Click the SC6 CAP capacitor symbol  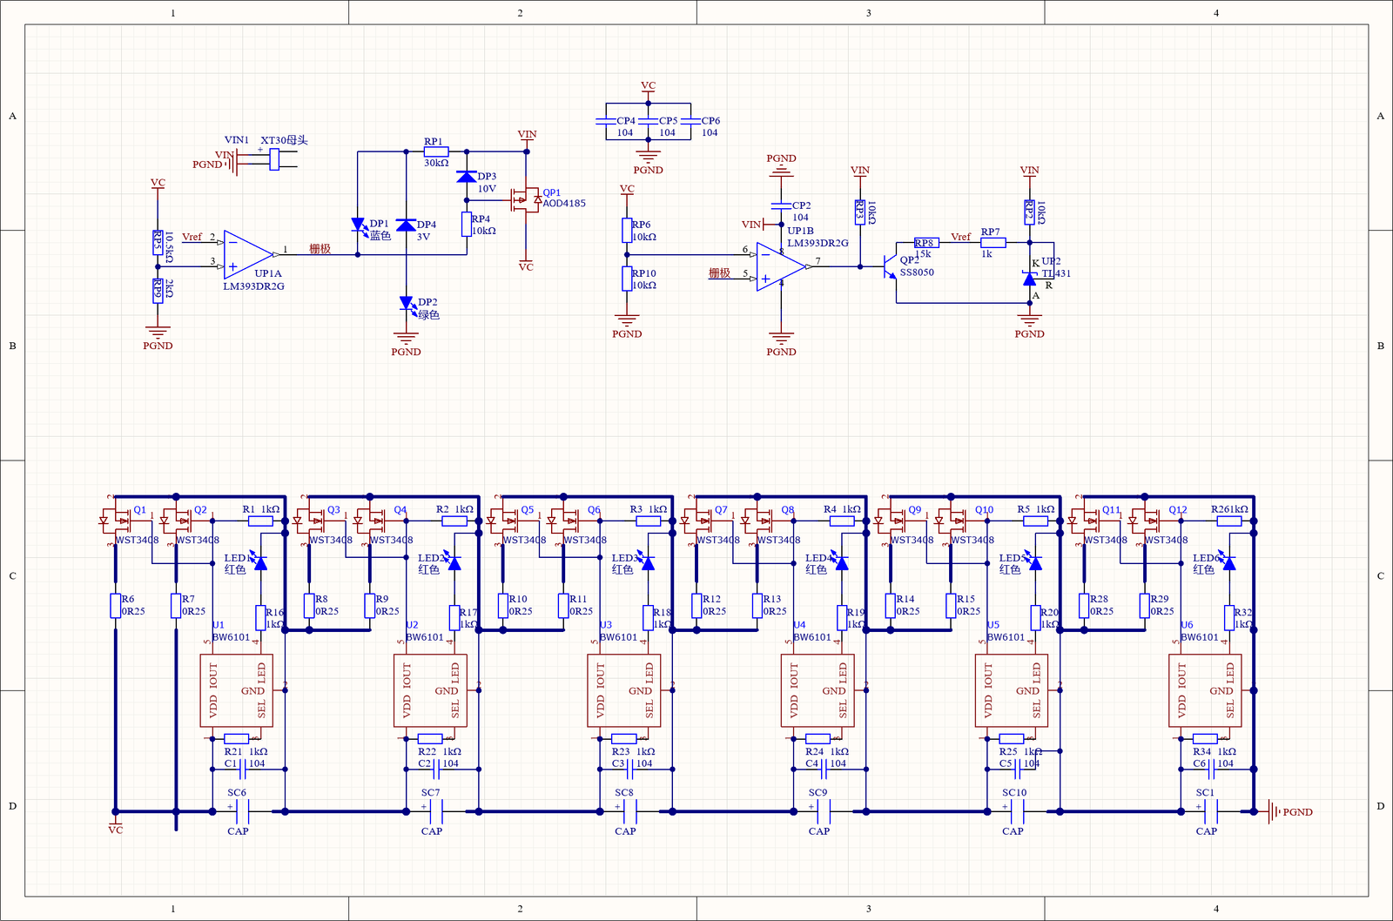click(x=238, y=812)
